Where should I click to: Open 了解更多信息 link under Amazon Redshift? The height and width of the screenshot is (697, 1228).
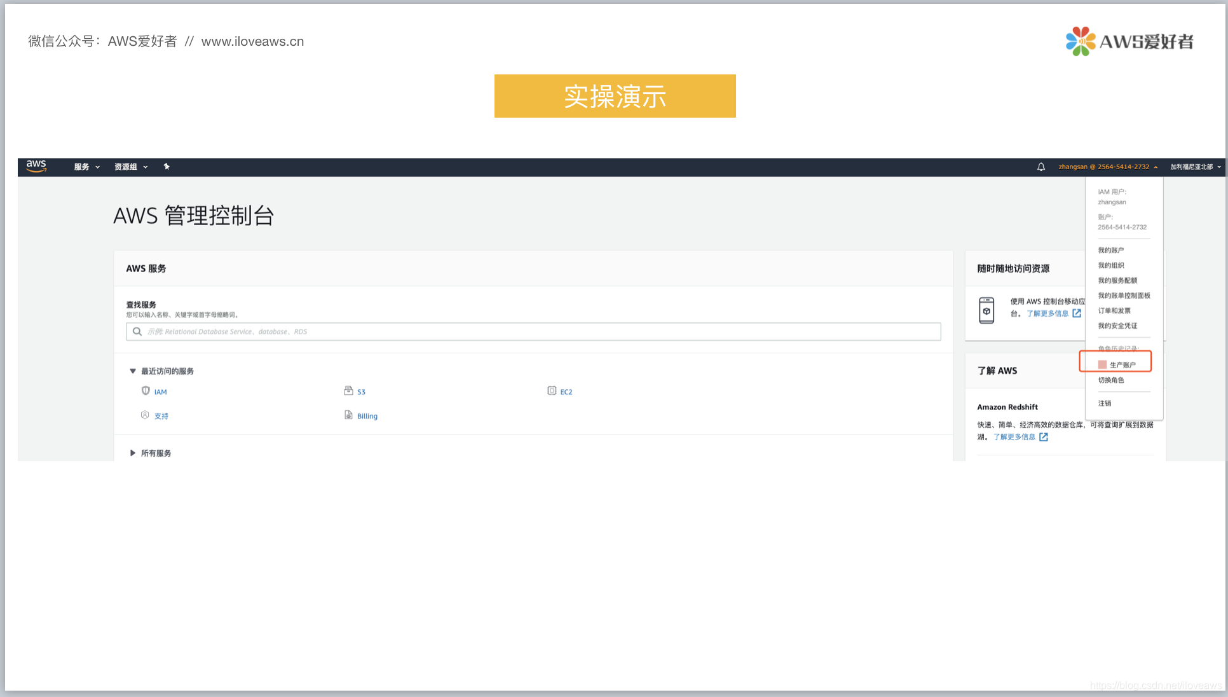click(x=1014, y=437)
